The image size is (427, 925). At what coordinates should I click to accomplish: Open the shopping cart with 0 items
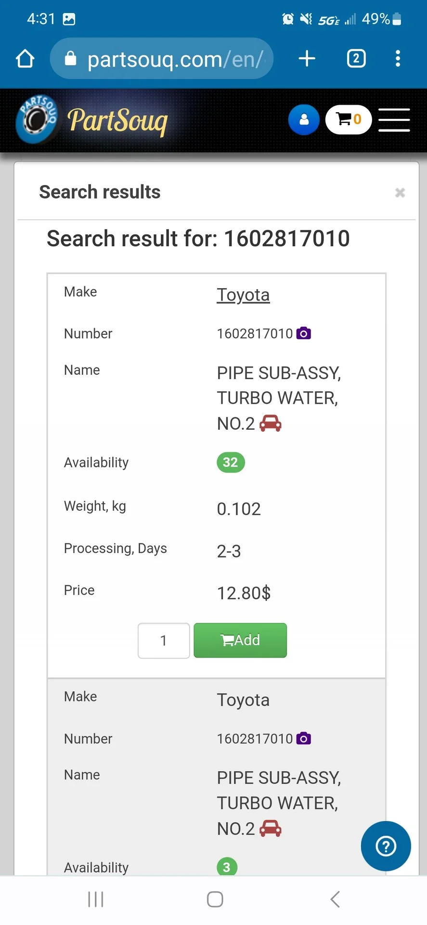pos(349,119)
